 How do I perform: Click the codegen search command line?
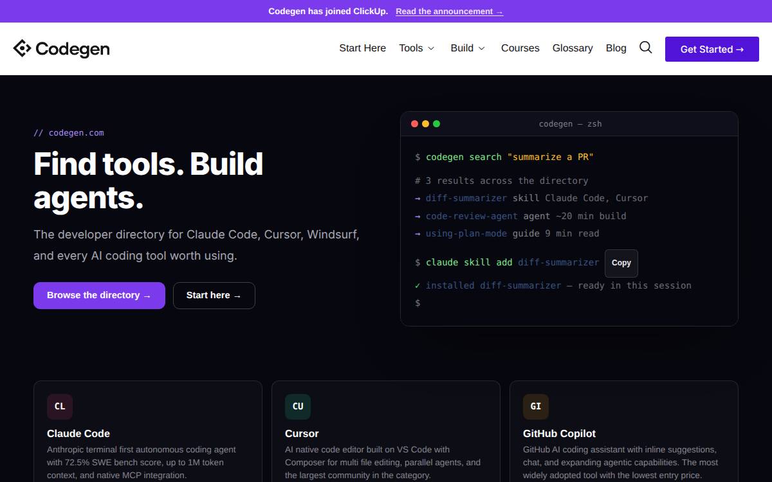[x=504, y=157]
